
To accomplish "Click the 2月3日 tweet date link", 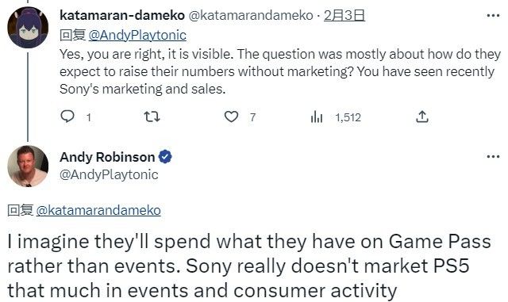I will [344, 15].
